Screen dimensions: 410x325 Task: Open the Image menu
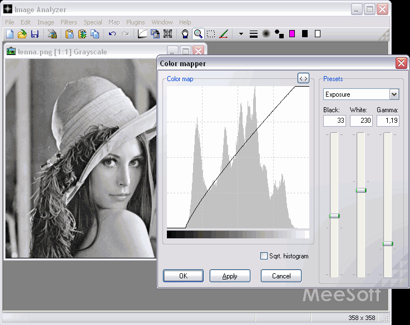tap(46, 22)
